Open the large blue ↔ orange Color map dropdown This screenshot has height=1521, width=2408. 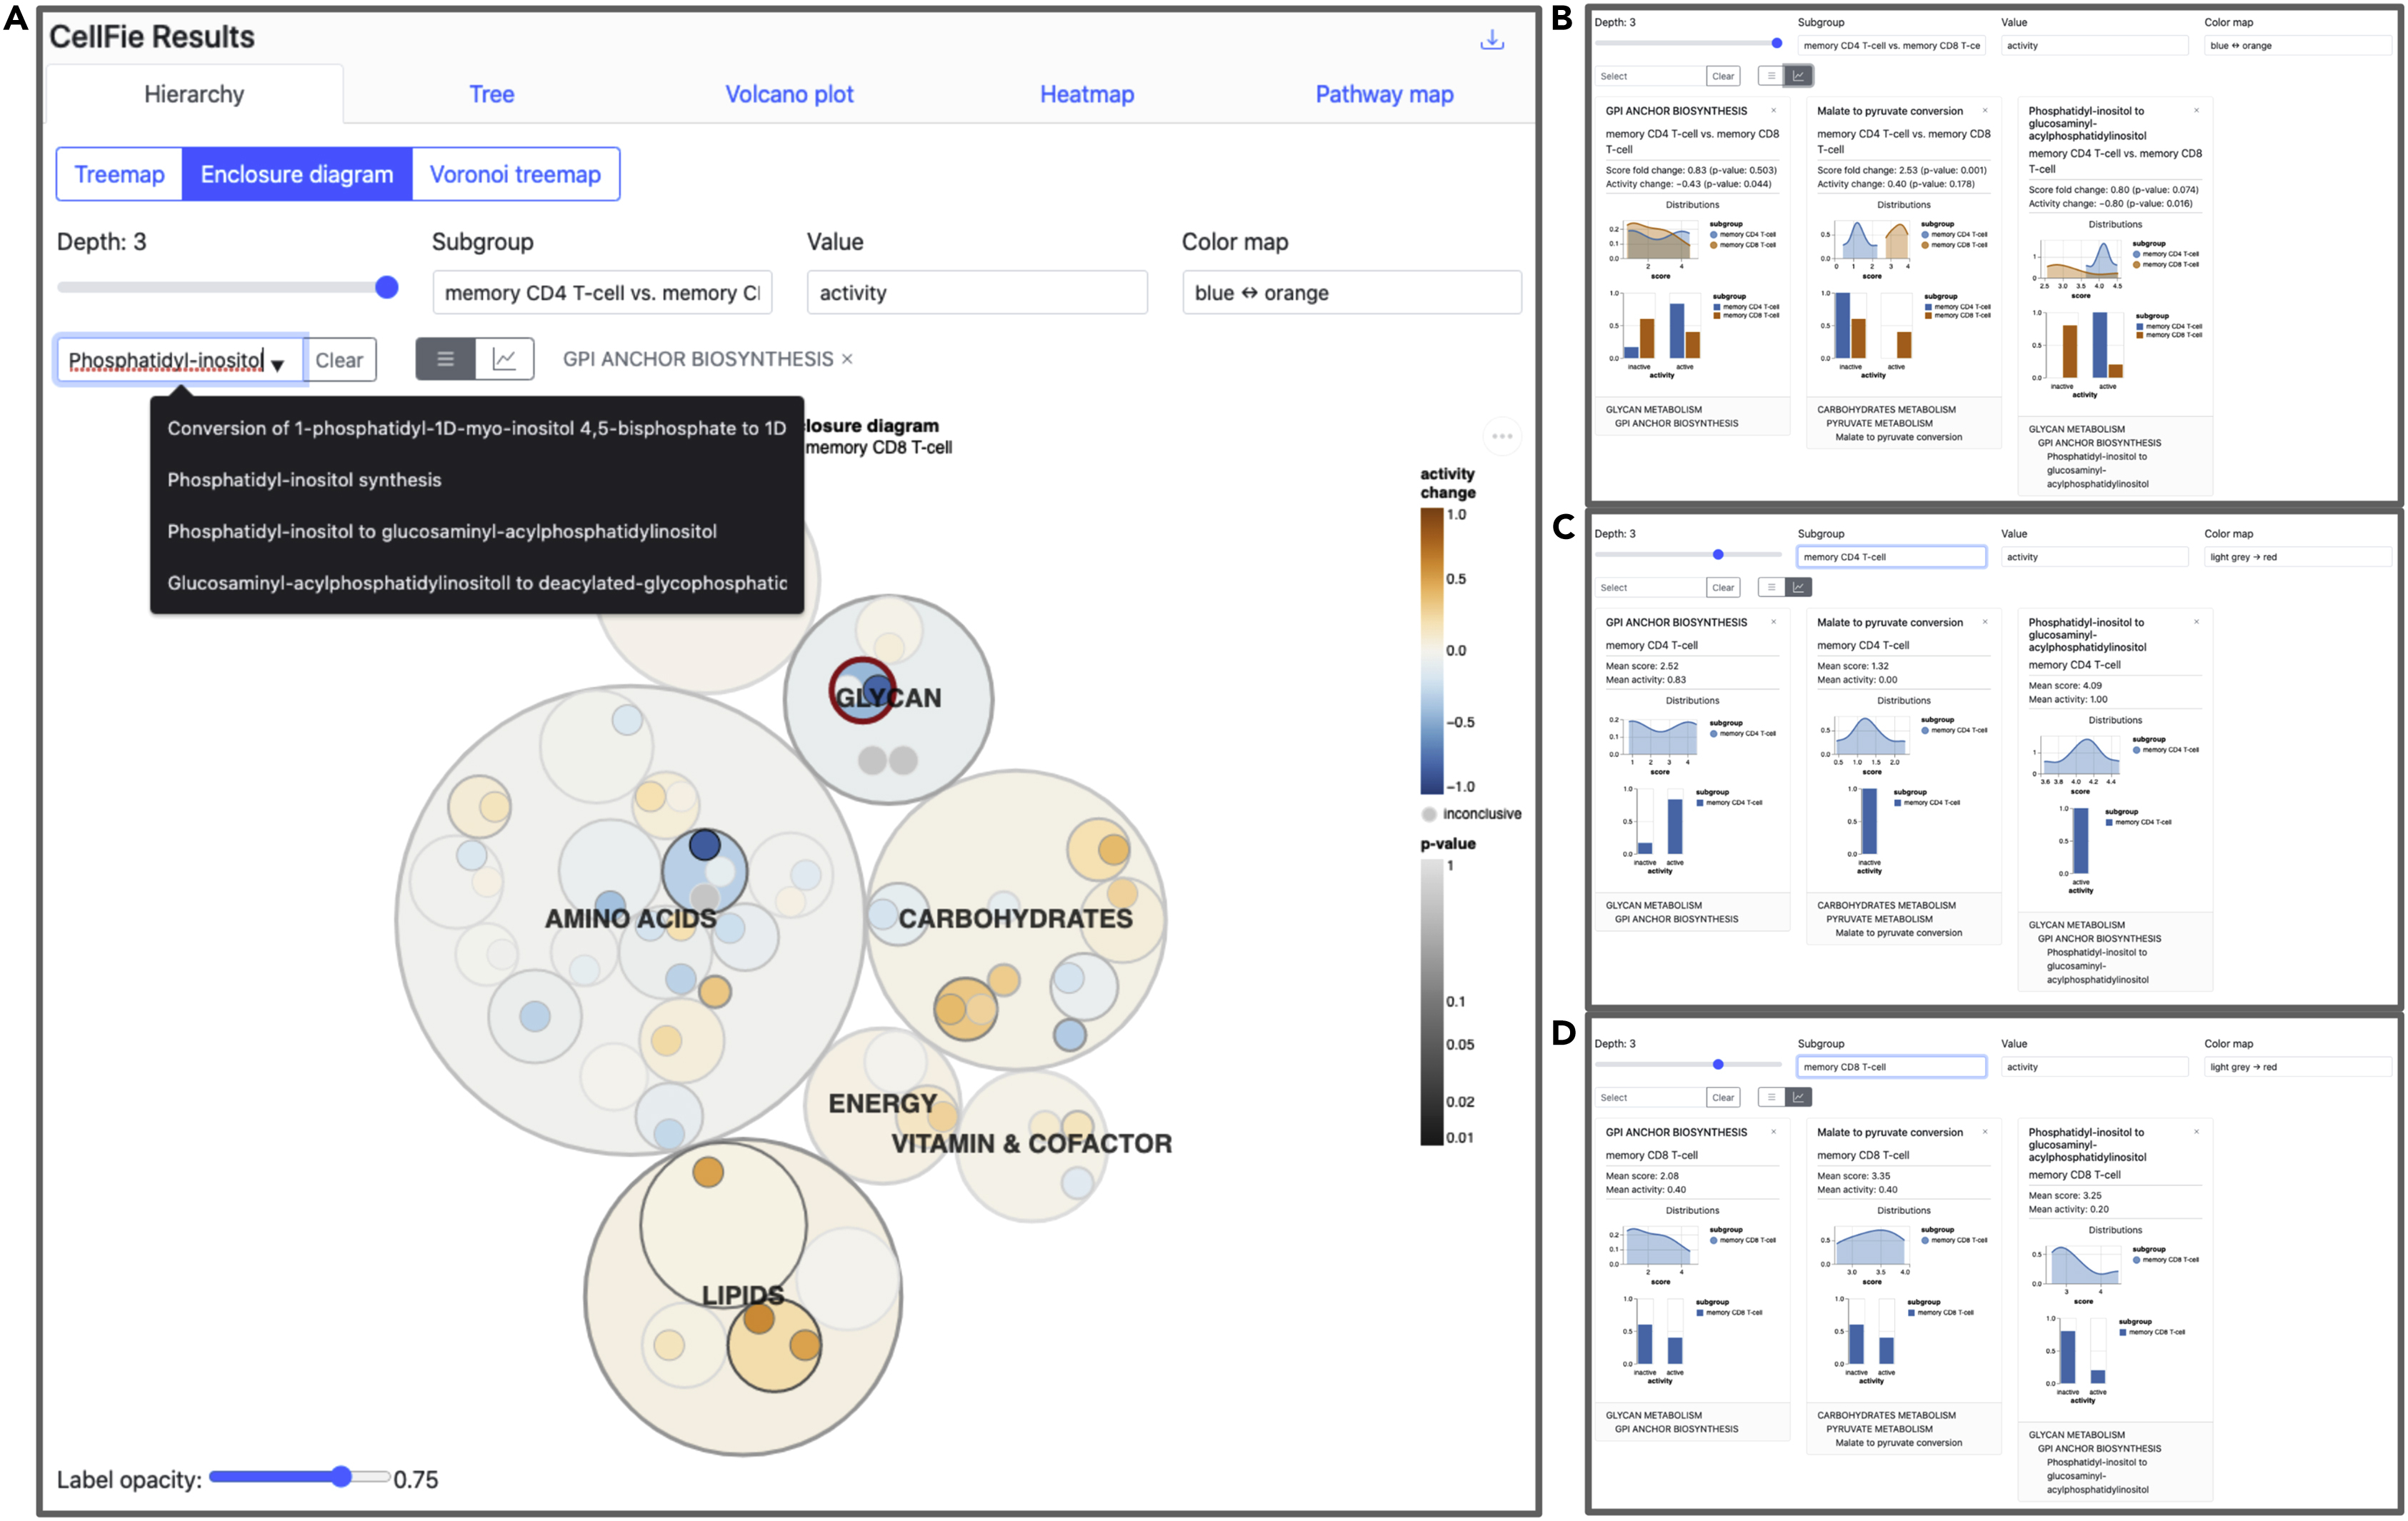coord(1350,293)
